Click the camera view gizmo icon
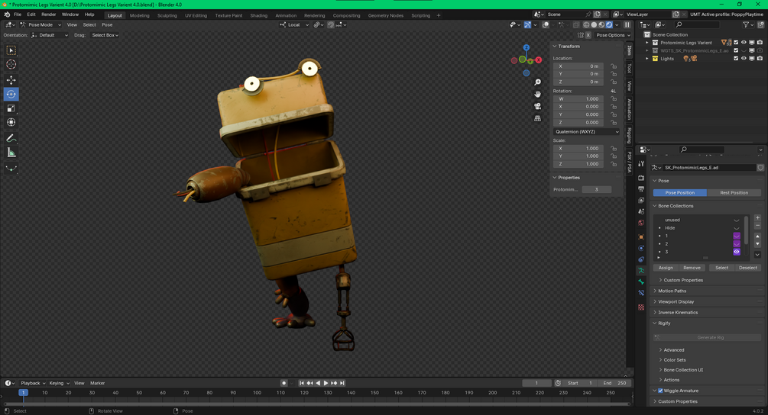 coord(538,106)
